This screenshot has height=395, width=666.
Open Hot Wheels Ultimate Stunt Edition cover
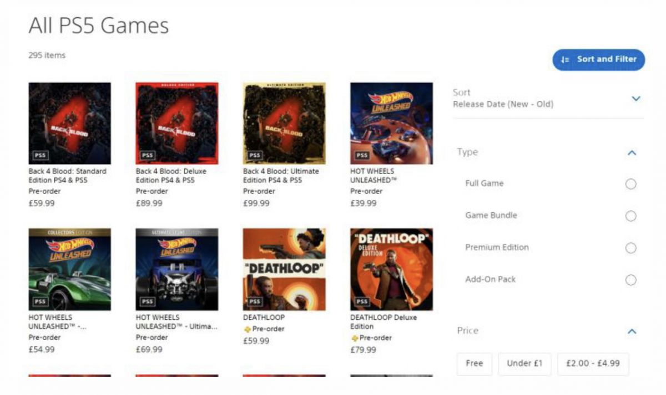[177, 269]
